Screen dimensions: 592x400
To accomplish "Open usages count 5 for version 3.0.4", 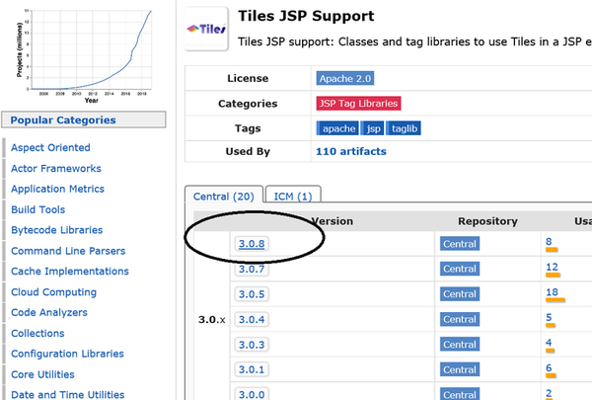I will 549,318.
